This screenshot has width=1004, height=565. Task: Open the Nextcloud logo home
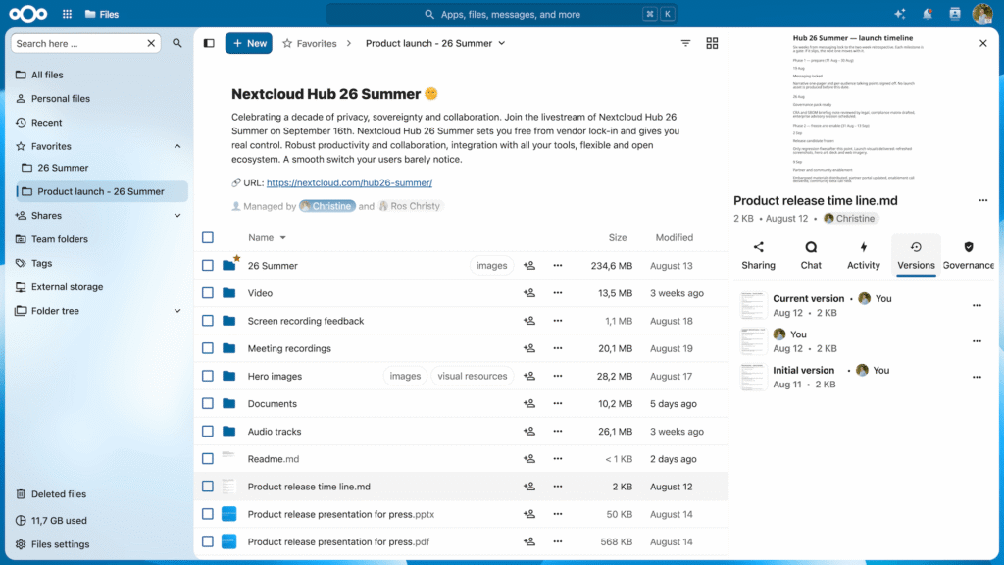pyautogui.click(x=28, y=14)
